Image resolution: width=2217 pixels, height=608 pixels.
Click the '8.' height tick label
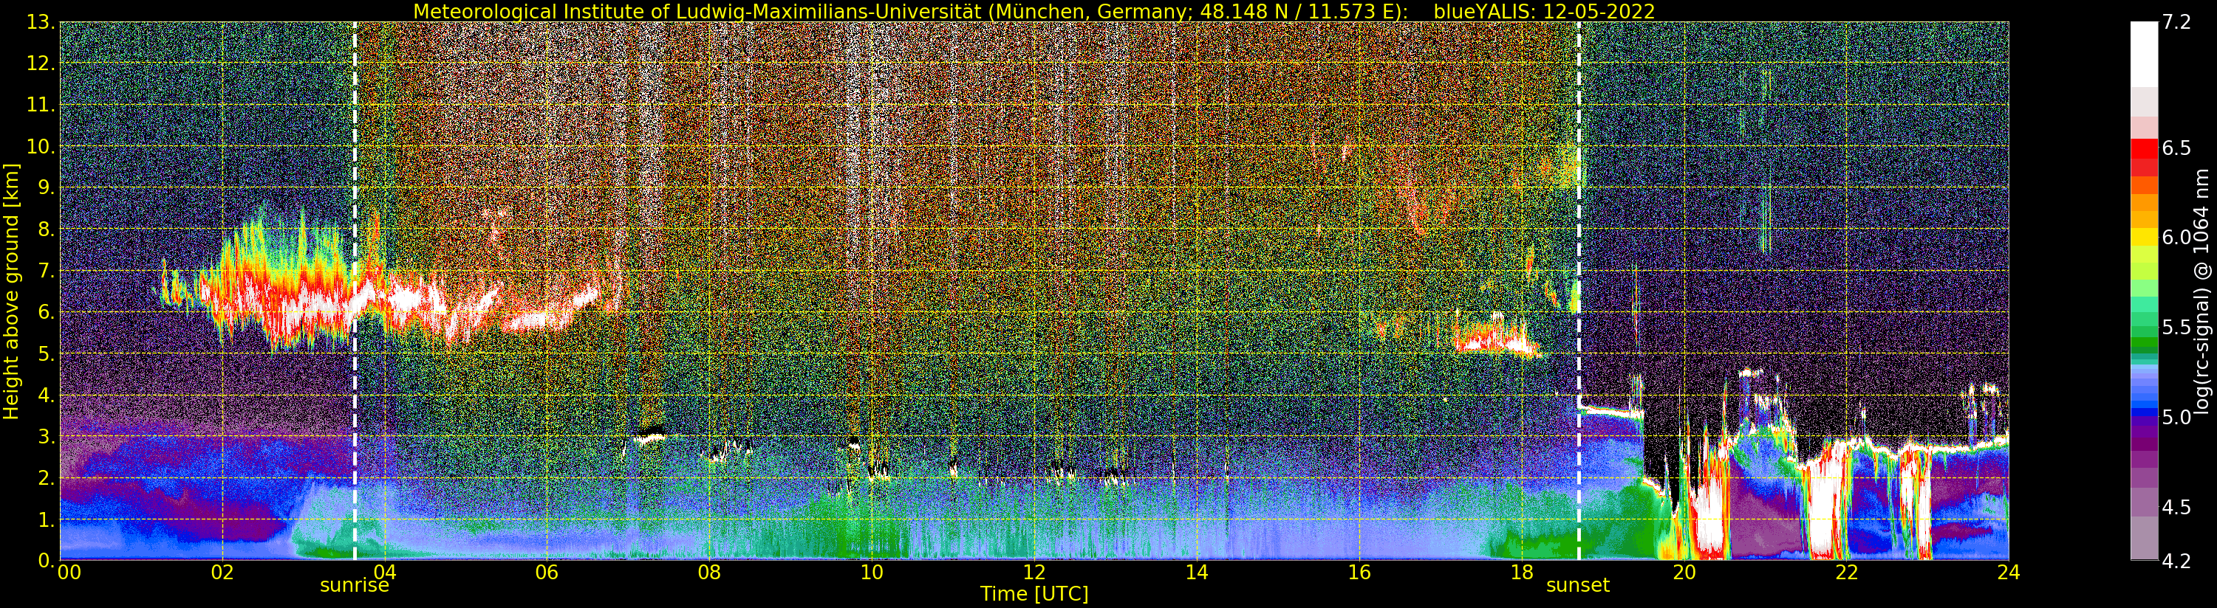47,229
